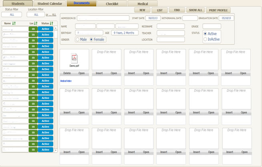Switch to the Student Calendar tab
The width and height of the screenshot is (262, 167).
click(50, 4)
